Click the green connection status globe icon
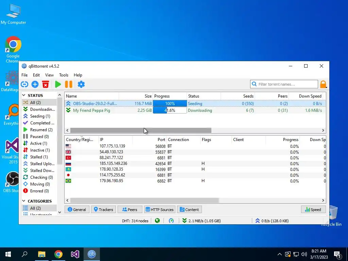Viewport: 348px width, 261px height. tap(157, 221)
